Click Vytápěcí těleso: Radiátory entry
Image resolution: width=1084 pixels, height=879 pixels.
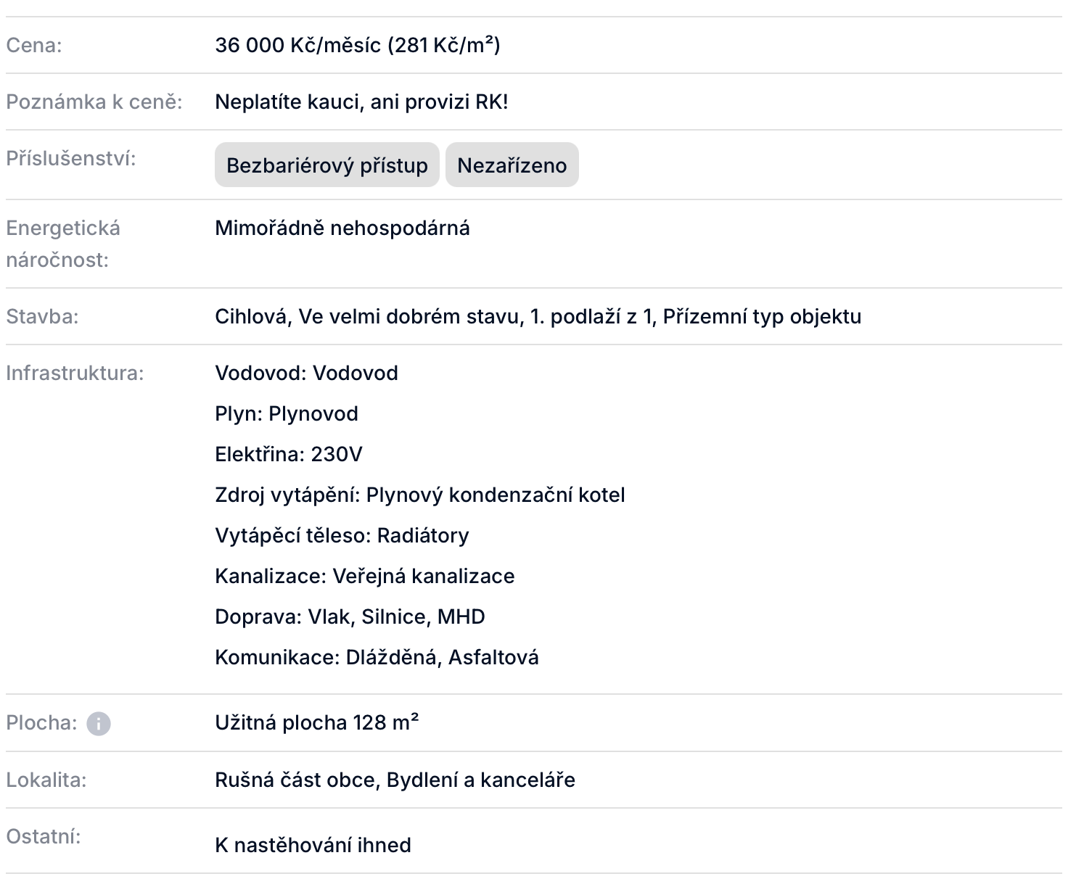click(342, 536)
